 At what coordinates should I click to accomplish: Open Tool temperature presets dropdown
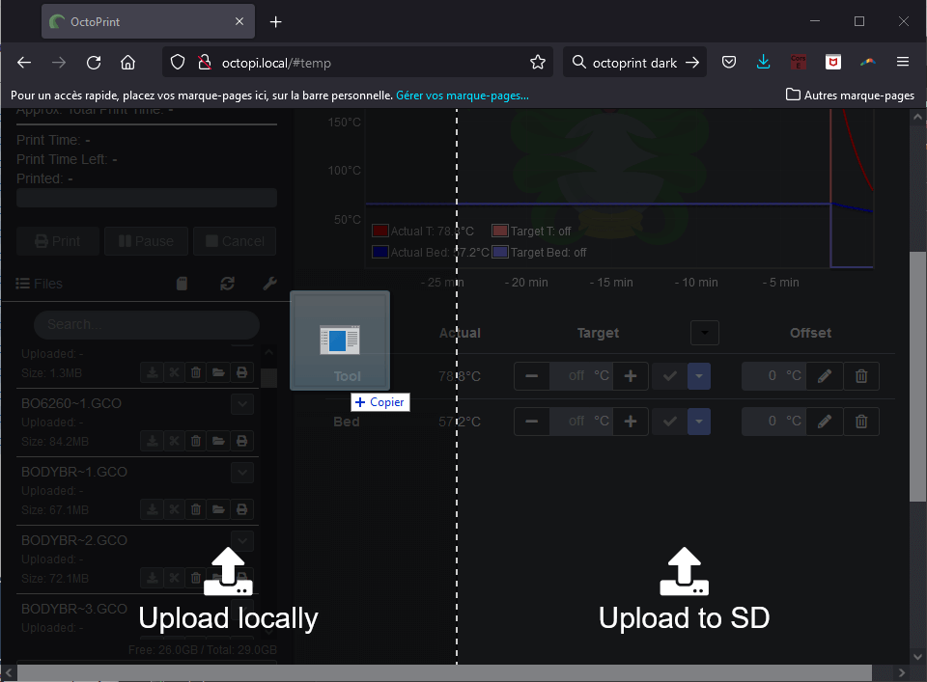(699, 376)
